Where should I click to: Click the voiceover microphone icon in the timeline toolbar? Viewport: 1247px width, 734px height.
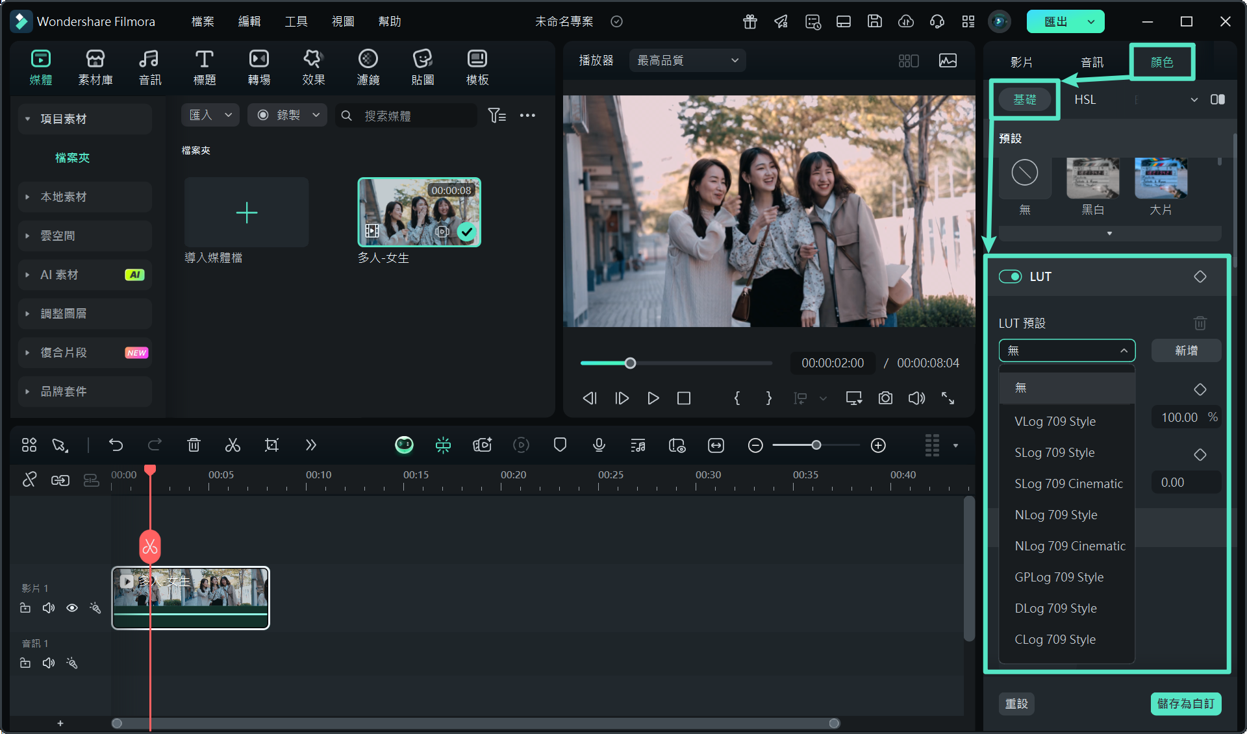tap(599, 445)
